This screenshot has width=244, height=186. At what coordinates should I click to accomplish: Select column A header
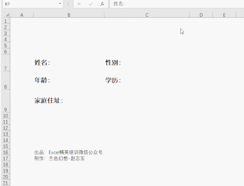click(x=22, y=15)
